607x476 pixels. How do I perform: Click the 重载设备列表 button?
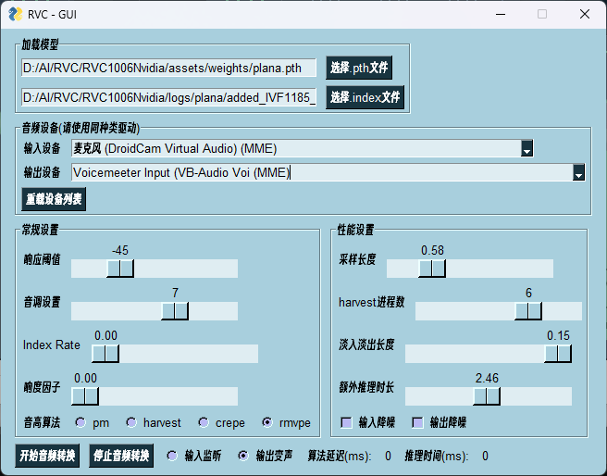tap(54, 199)
